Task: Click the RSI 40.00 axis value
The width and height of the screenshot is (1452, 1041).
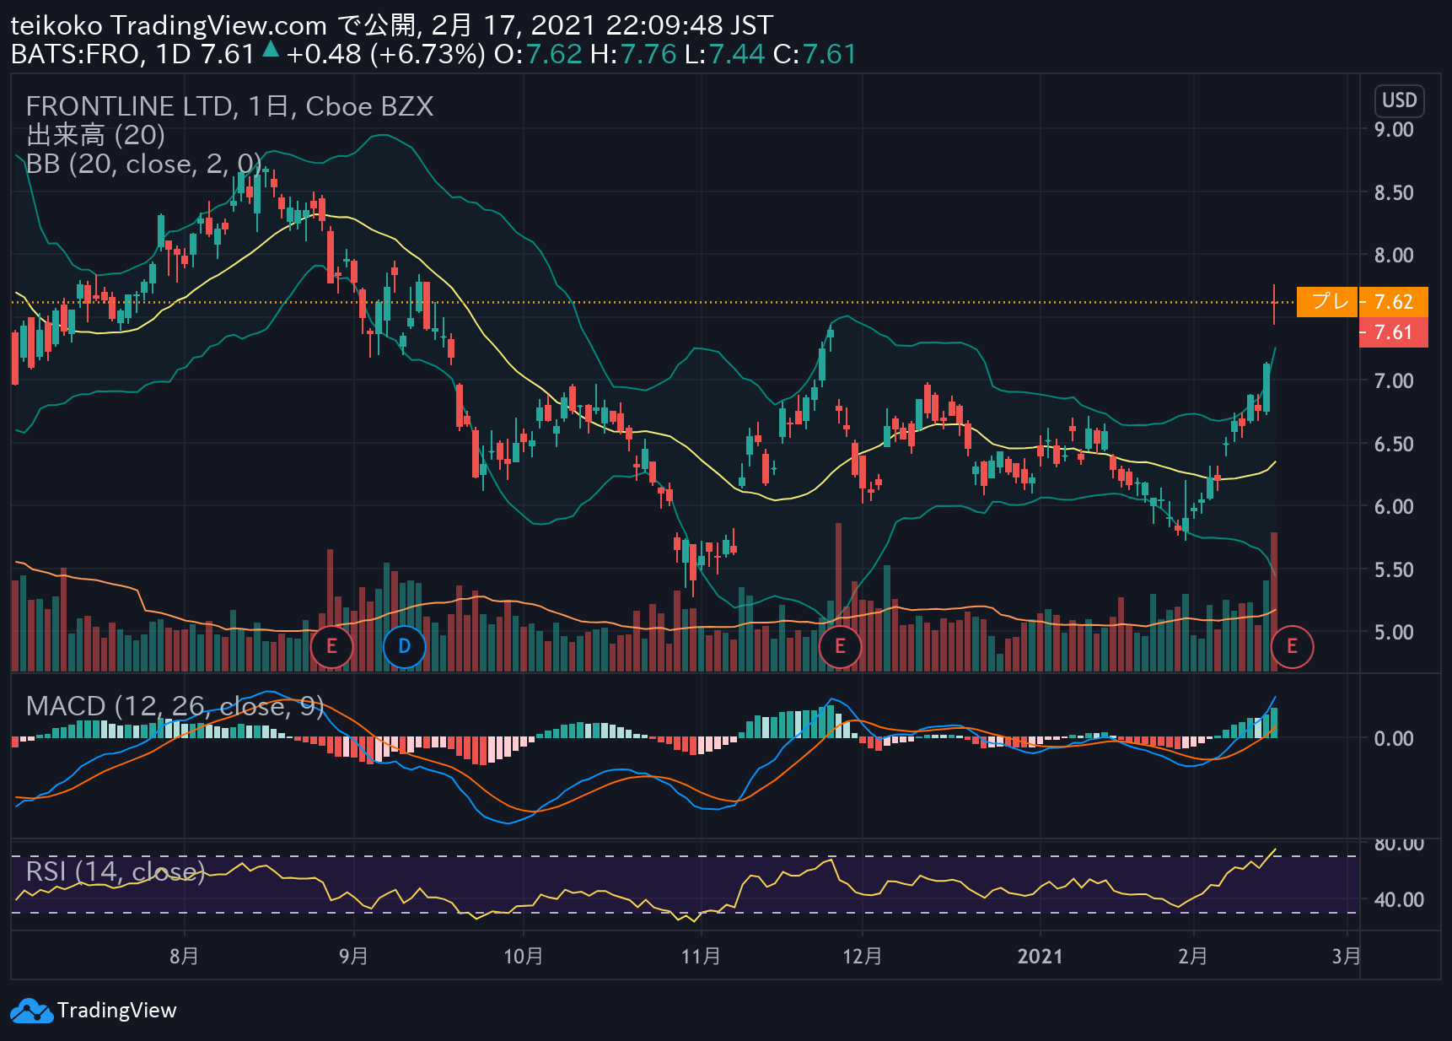Action: (1399, 900)
